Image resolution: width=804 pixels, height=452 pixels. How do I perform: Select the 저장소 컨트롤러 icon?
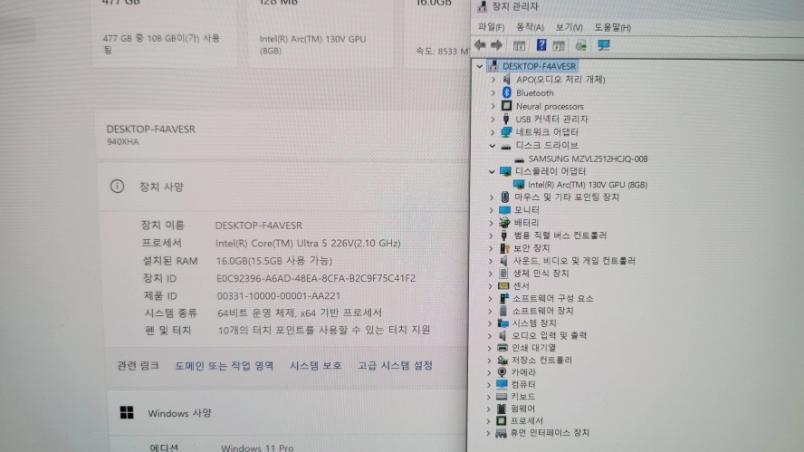502,360
